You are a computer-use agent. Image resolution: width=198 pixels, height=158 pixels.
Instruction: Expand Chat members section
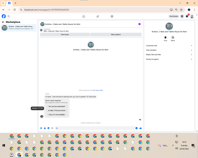pyautogui.click(x=169, y=50)
